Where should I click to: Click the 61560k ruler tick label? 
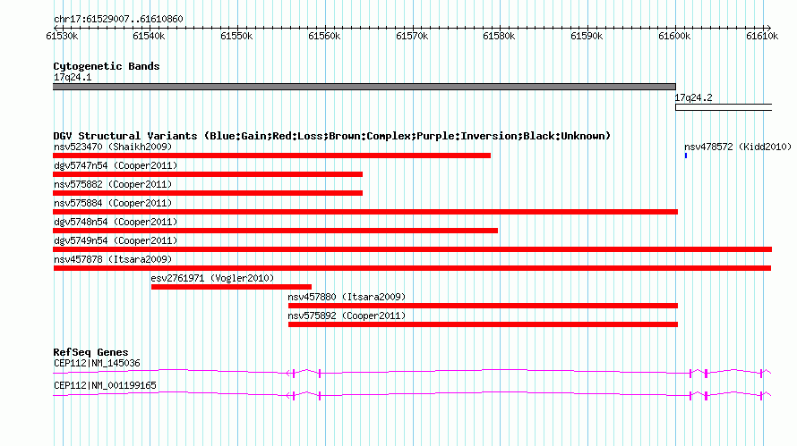tap(324, 36)
